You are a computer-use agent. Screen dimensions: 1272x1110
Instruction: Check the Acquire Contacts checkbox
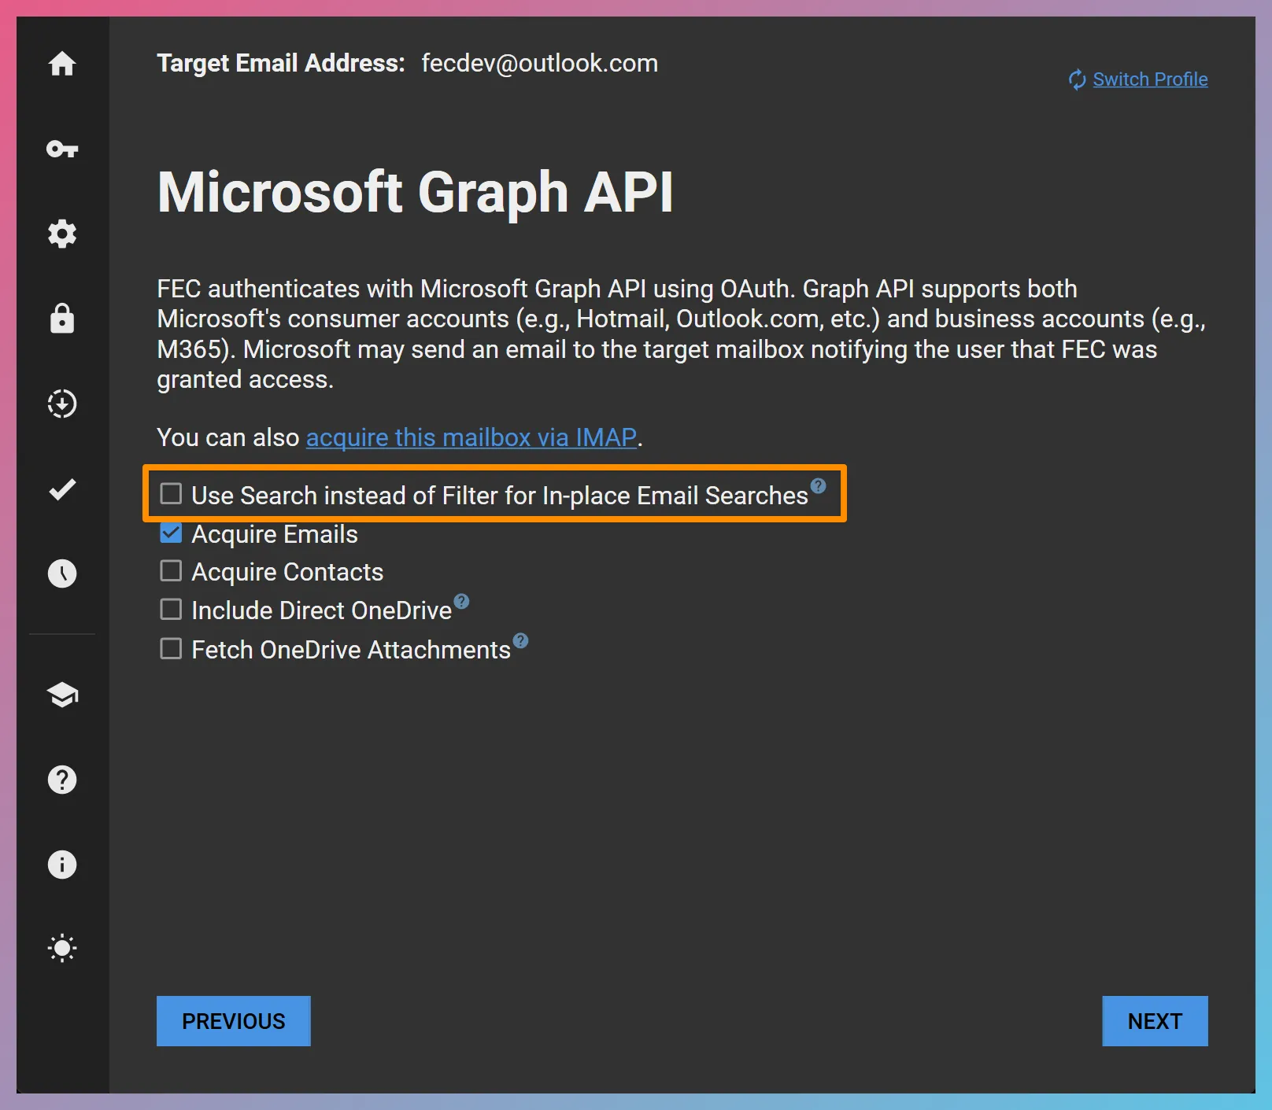tap(171, 571)
